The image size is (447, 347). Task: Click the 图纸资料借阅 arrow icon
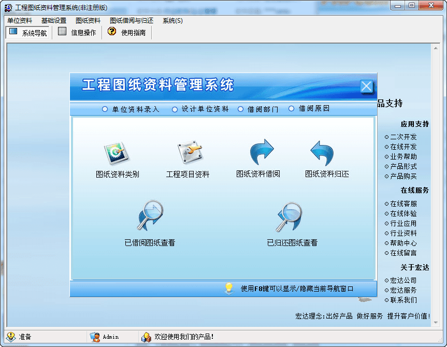coord(261,153)
